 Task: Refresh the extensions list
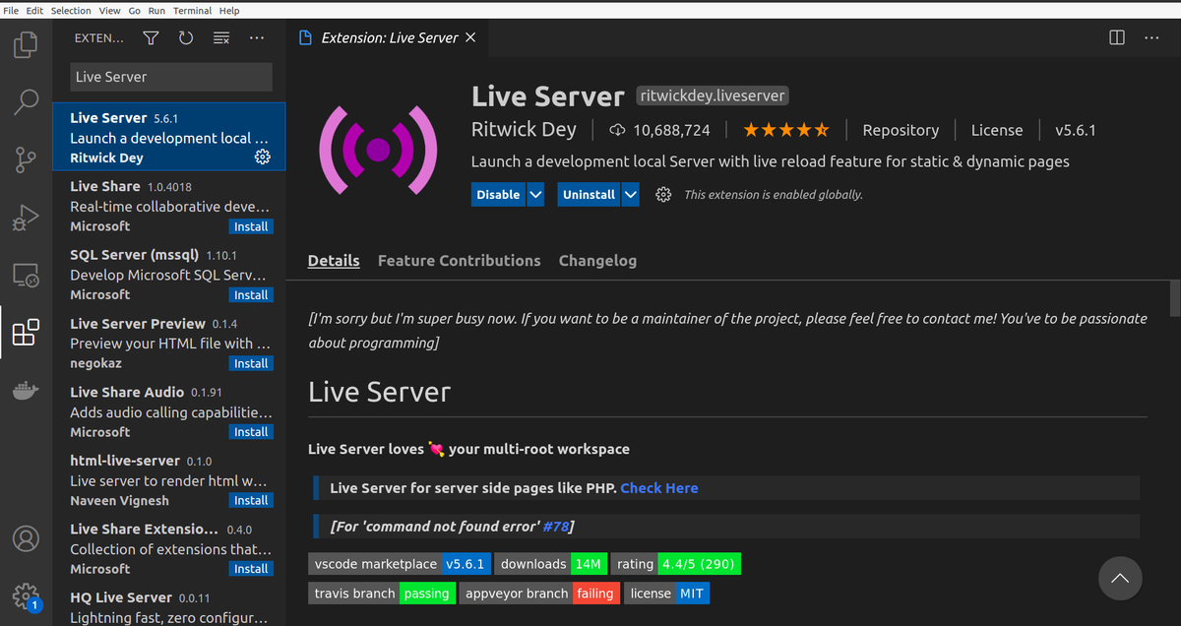pyautogui.click(x=186, y=37)
